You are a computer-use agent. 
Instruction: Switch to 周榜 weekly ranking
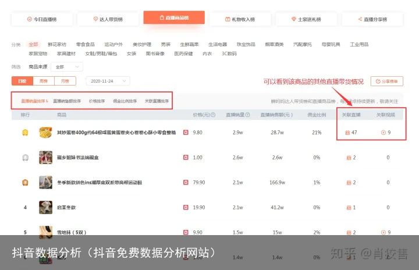[x=44, y=81]
